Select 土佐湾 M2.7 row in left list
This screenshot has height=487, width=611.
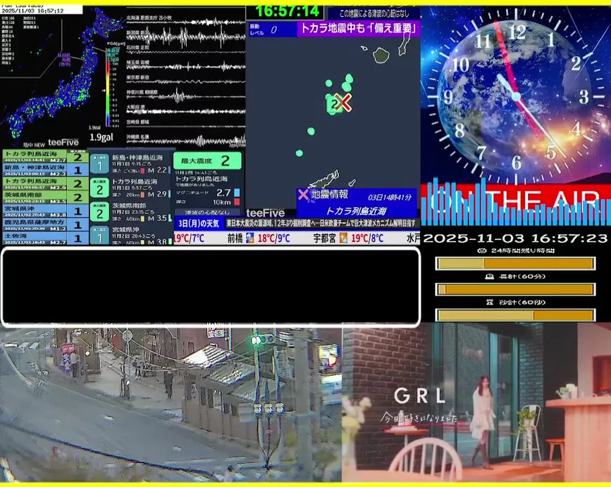(45, 238)
